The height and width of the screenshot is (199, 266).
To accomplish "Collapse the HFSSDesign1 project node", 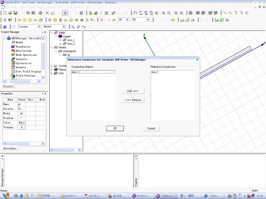I will pos(4,38).
